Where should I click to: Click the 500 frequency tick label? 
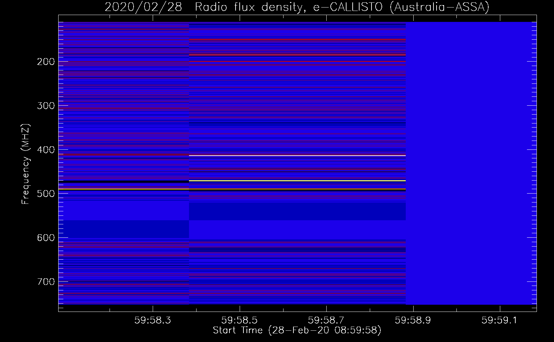point(46,194)
